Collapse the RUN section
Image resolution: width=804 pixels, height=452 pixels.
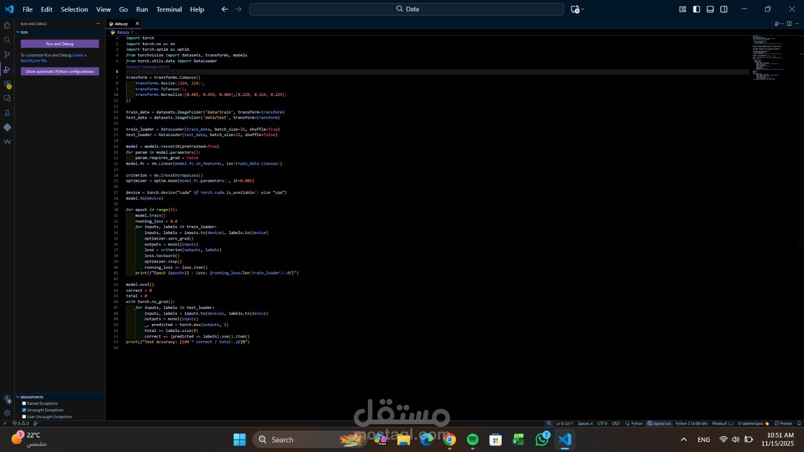pyautogui.click(x=60, y=32)
